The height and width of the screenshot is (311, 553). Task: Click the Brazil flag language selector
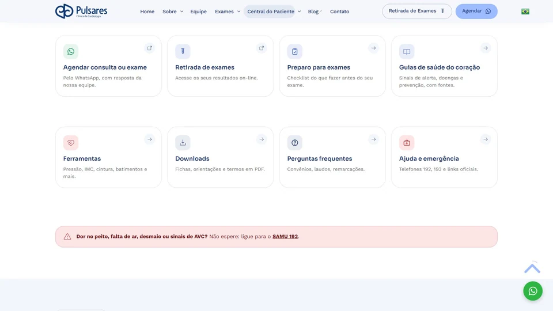525,12
